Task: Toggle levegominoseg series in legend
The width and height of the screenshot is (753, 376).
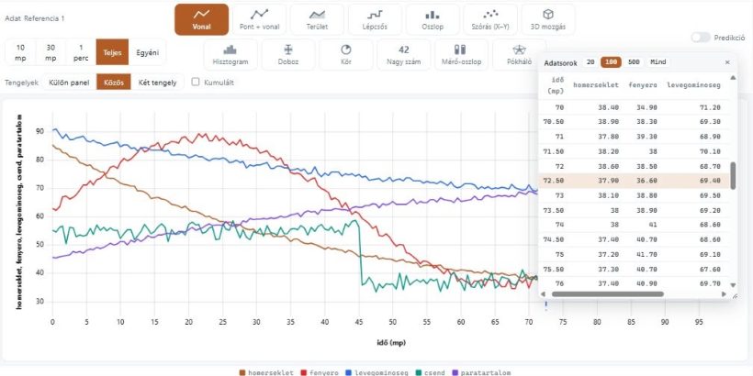Action: pos(376,372)
